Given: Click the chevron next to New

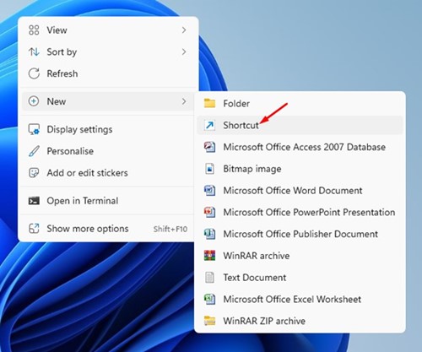Looking at the screenshot, I should 184,101.
